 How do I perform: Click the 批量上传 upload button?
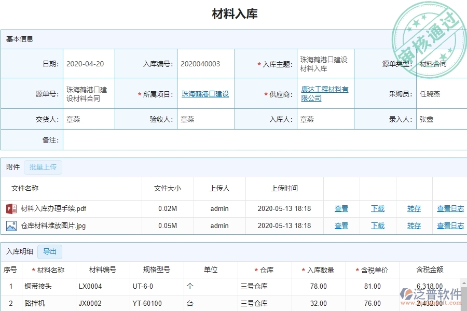[x=43, y=167]
